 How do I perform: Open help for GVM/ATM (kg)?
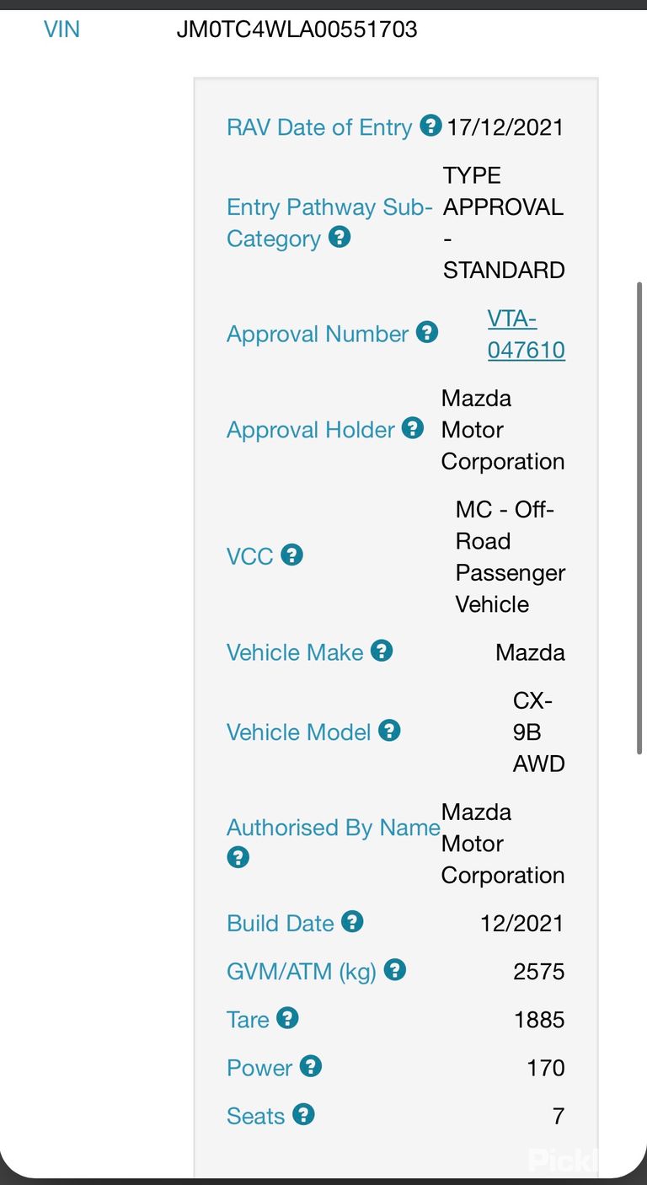click(395, 969)
